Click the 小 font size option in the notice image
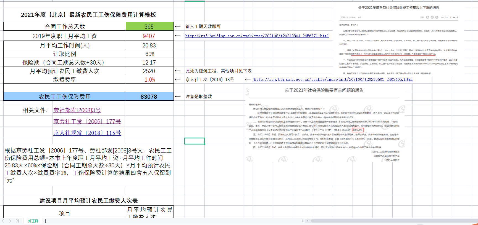This screenshot has width=478, height=225. coord(457,17)
